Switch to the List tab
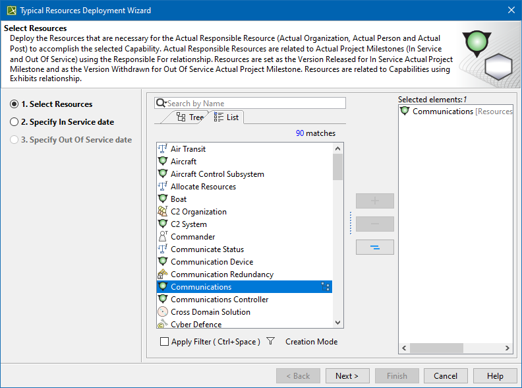This screenshot has width=522, height=388. pyautogui.click(x=226, y=117)
